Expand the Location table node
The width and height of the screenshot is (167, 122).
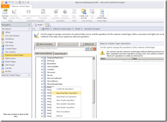(x=42, y=69)
